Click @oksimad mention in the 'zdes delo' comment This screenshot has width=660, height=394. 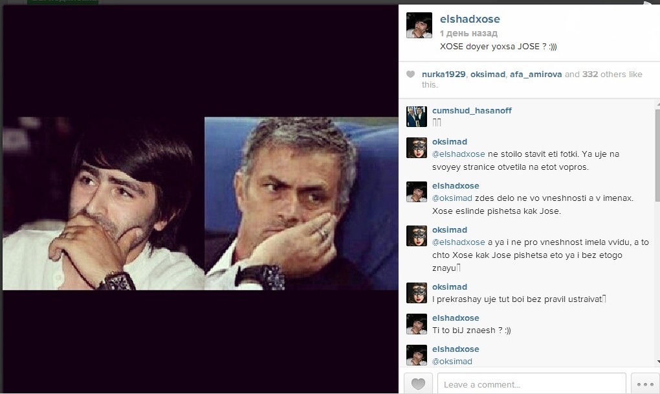tap(452, 198)
